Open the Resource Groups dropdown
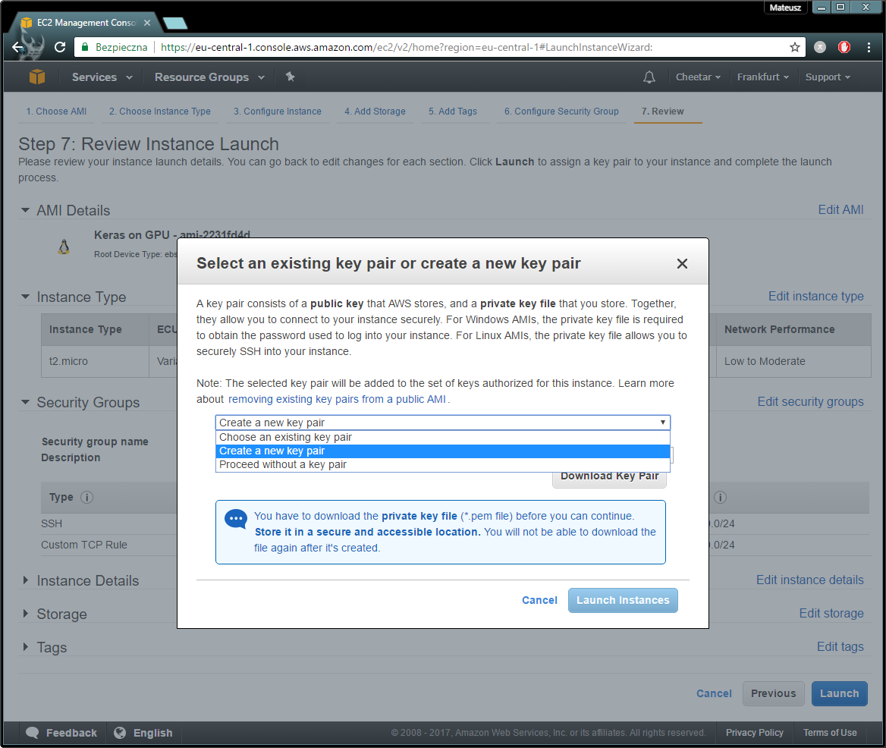 pyautogui.click(x=209, y=77)
